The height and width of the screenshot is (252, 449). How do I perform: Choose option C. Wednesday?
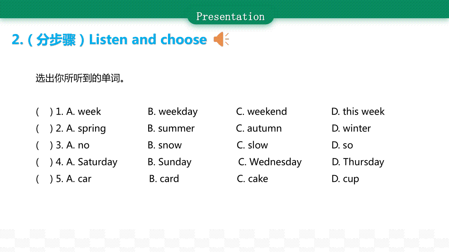tap(270, 162)
